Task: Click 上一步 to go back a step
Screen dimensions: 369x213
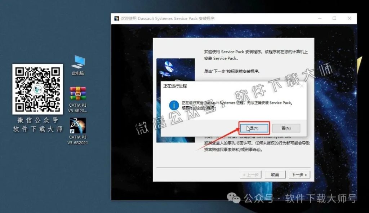Action: (250, 174)
